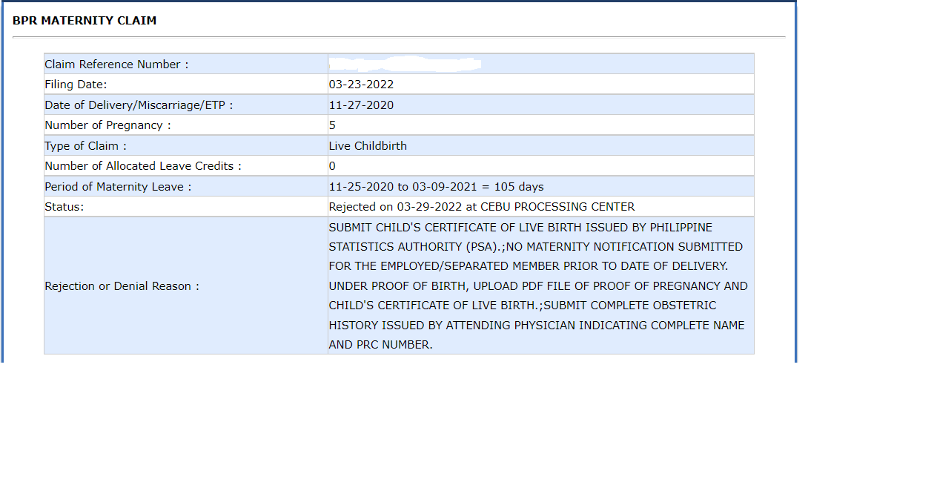The height and width of the screenshot is (485, 937).
Task: Select the filing date 03-23-2022
Action: click(361, 84)
